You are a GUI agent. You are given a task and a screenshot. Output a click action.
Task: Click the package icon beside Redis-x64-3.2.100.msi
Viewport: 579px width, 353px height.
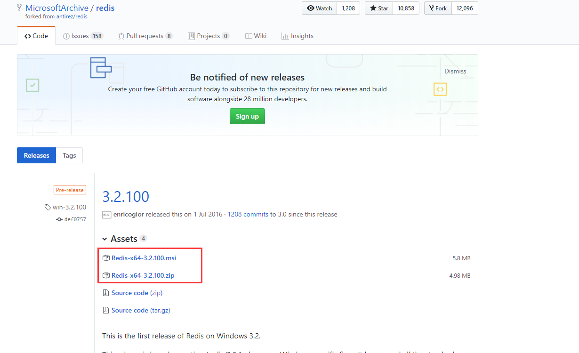[106, 258]
